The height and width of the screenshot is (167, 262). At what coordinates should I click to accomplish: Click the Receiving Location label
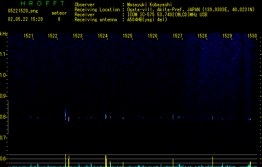(x=97, y=10)
